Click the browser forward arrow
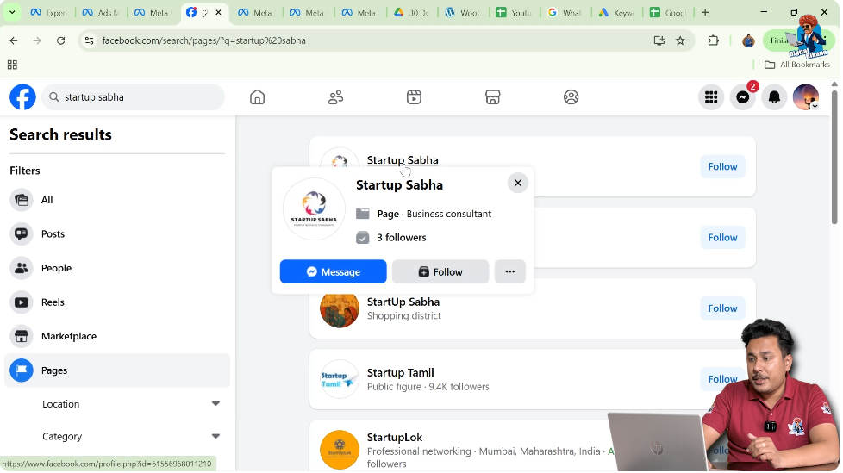 [37, 40]
